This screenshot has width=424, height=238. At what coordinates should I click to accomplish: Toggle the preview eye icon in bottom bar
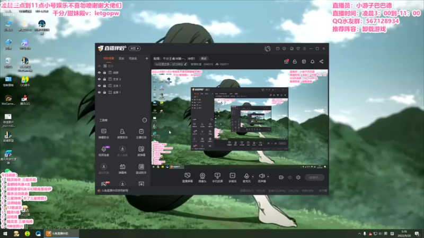[x=290, y=177]
